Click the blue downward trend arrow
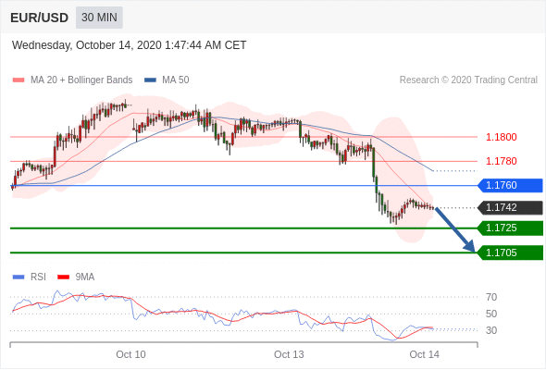The width and height of the screenshot is (546, 370). click(x=455, y=229)
